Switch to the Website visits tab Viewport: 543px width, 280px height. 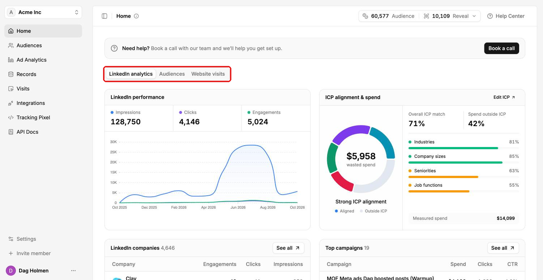pos(208,74)
